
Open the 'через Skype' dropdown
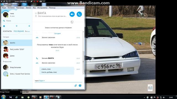[x=40, y=81]
